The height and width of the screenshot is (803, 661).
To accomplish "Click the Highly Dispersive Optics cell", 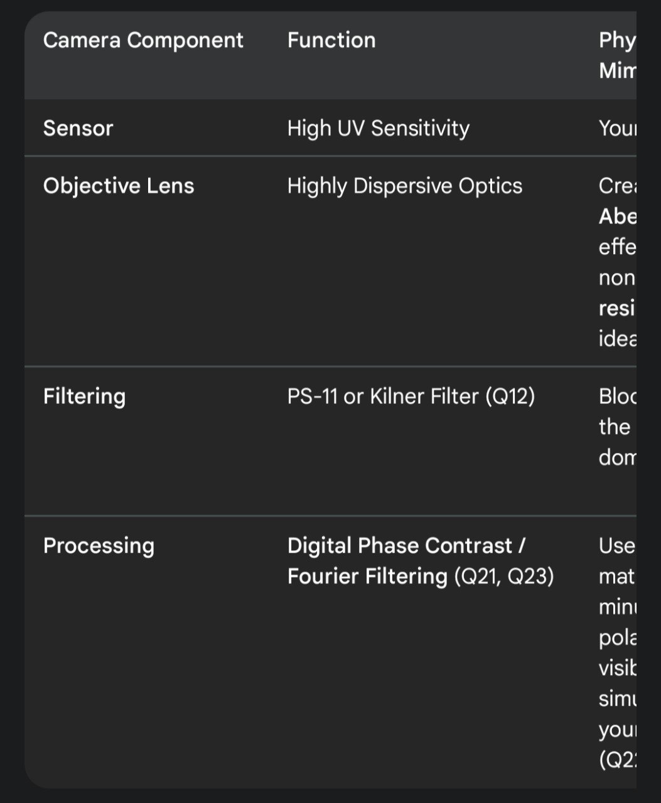I will click(x=404, y=186).
